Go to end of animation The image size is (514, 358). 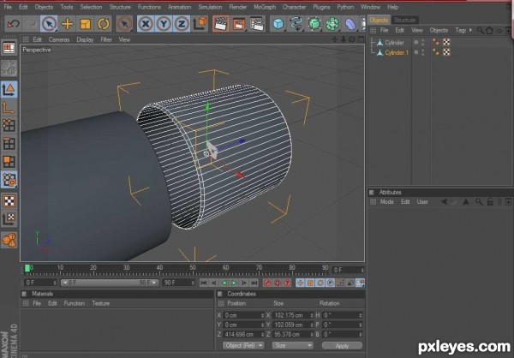point(254,283)
